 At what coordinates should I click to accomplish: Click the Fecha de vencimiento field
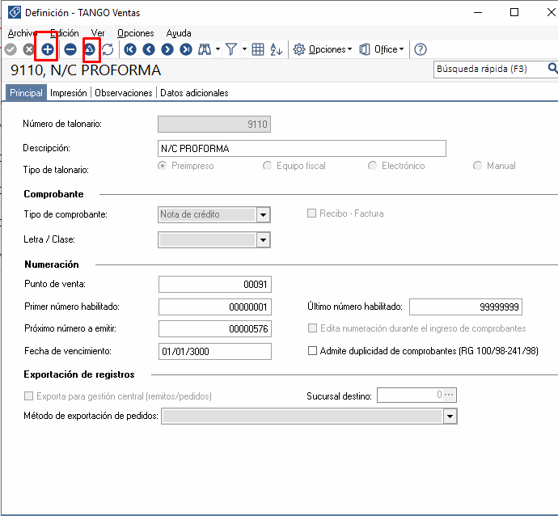coord(215,351)
